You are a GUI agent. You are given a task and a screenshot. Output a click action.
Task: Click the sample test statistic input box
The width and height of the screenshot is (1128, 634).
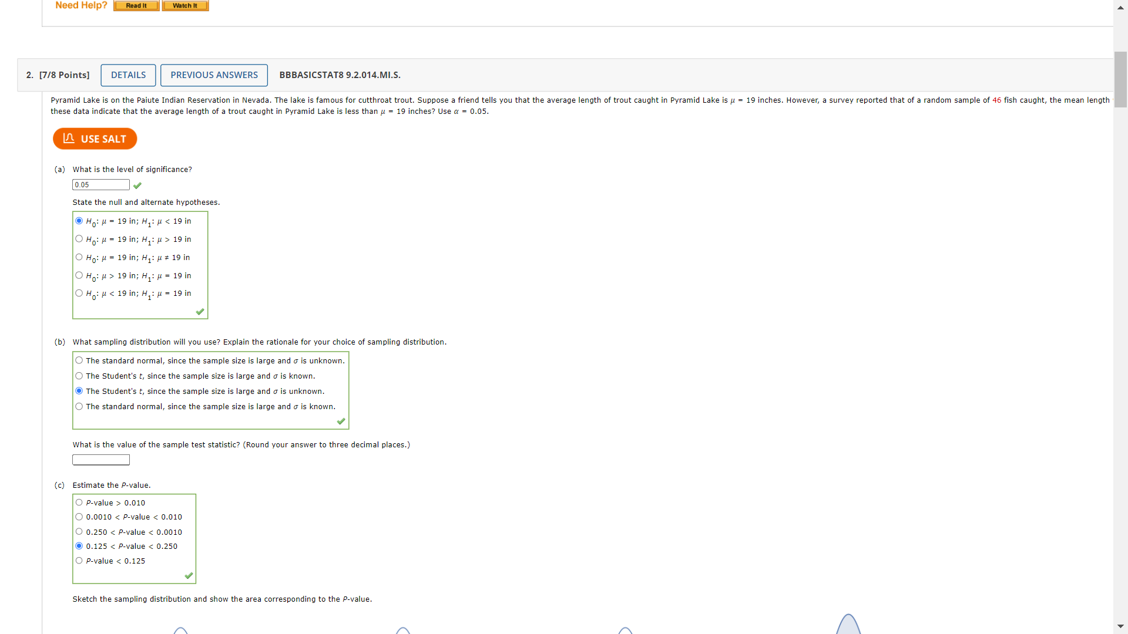100,460
